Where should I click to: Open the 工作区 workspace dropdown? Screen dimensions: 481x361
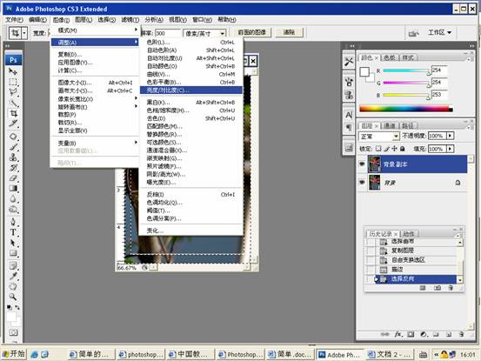point(439,32)
